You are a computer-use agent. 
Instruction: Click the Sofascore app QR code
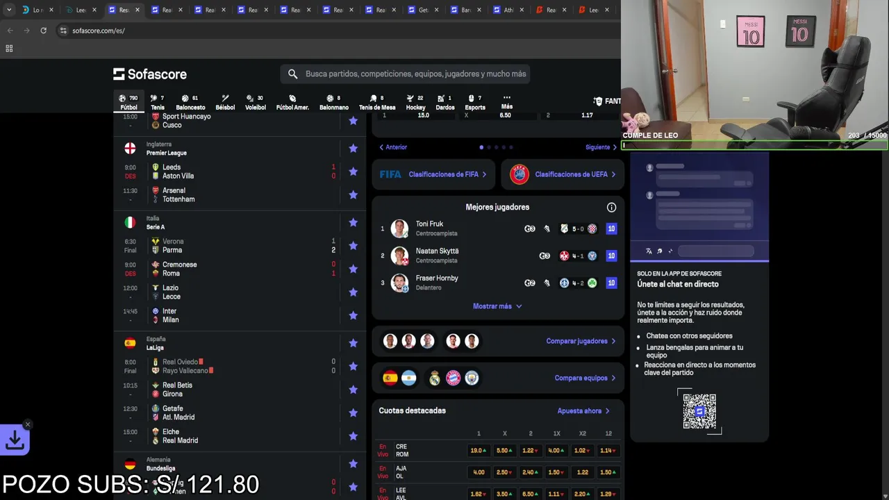tap(699, 411)
